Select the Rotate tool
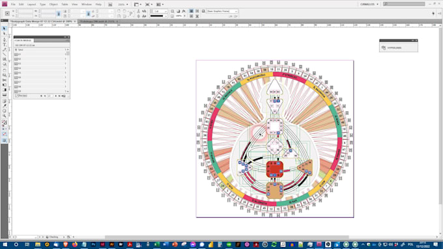 point(5,70)
